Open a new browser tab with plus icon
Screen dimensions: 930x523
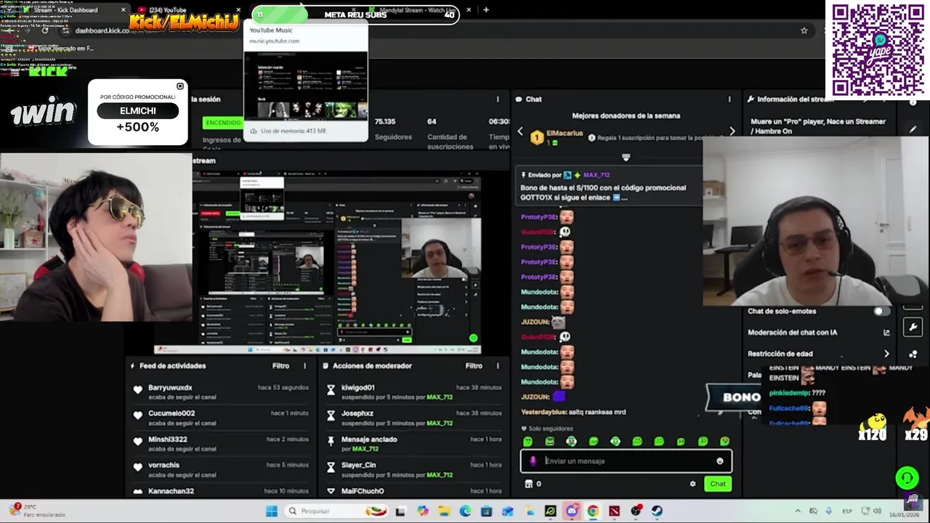(486, 10)
